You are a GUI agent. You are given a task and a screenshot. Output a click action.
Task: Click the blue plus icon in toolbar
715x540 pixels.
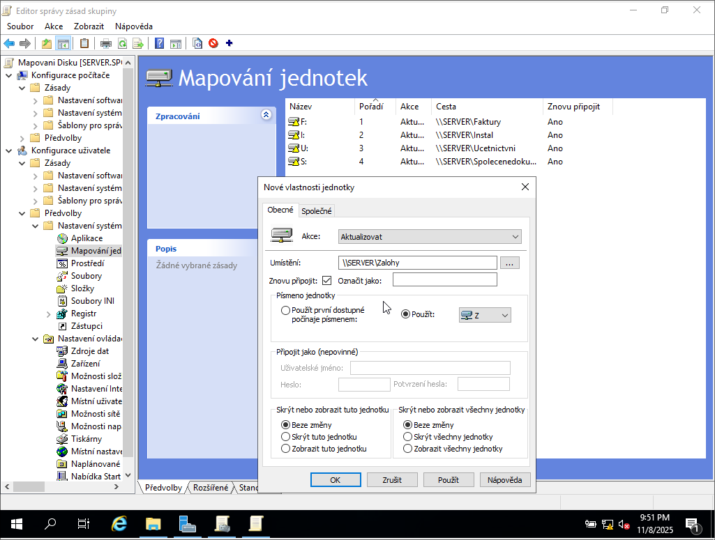(x=229, y=43)
